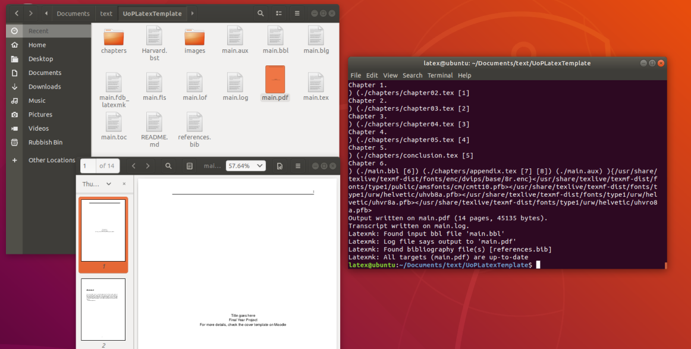Viewport: 691px width, 349px height.
Task: Select the main.lof file
Action: tap(195, 87)
